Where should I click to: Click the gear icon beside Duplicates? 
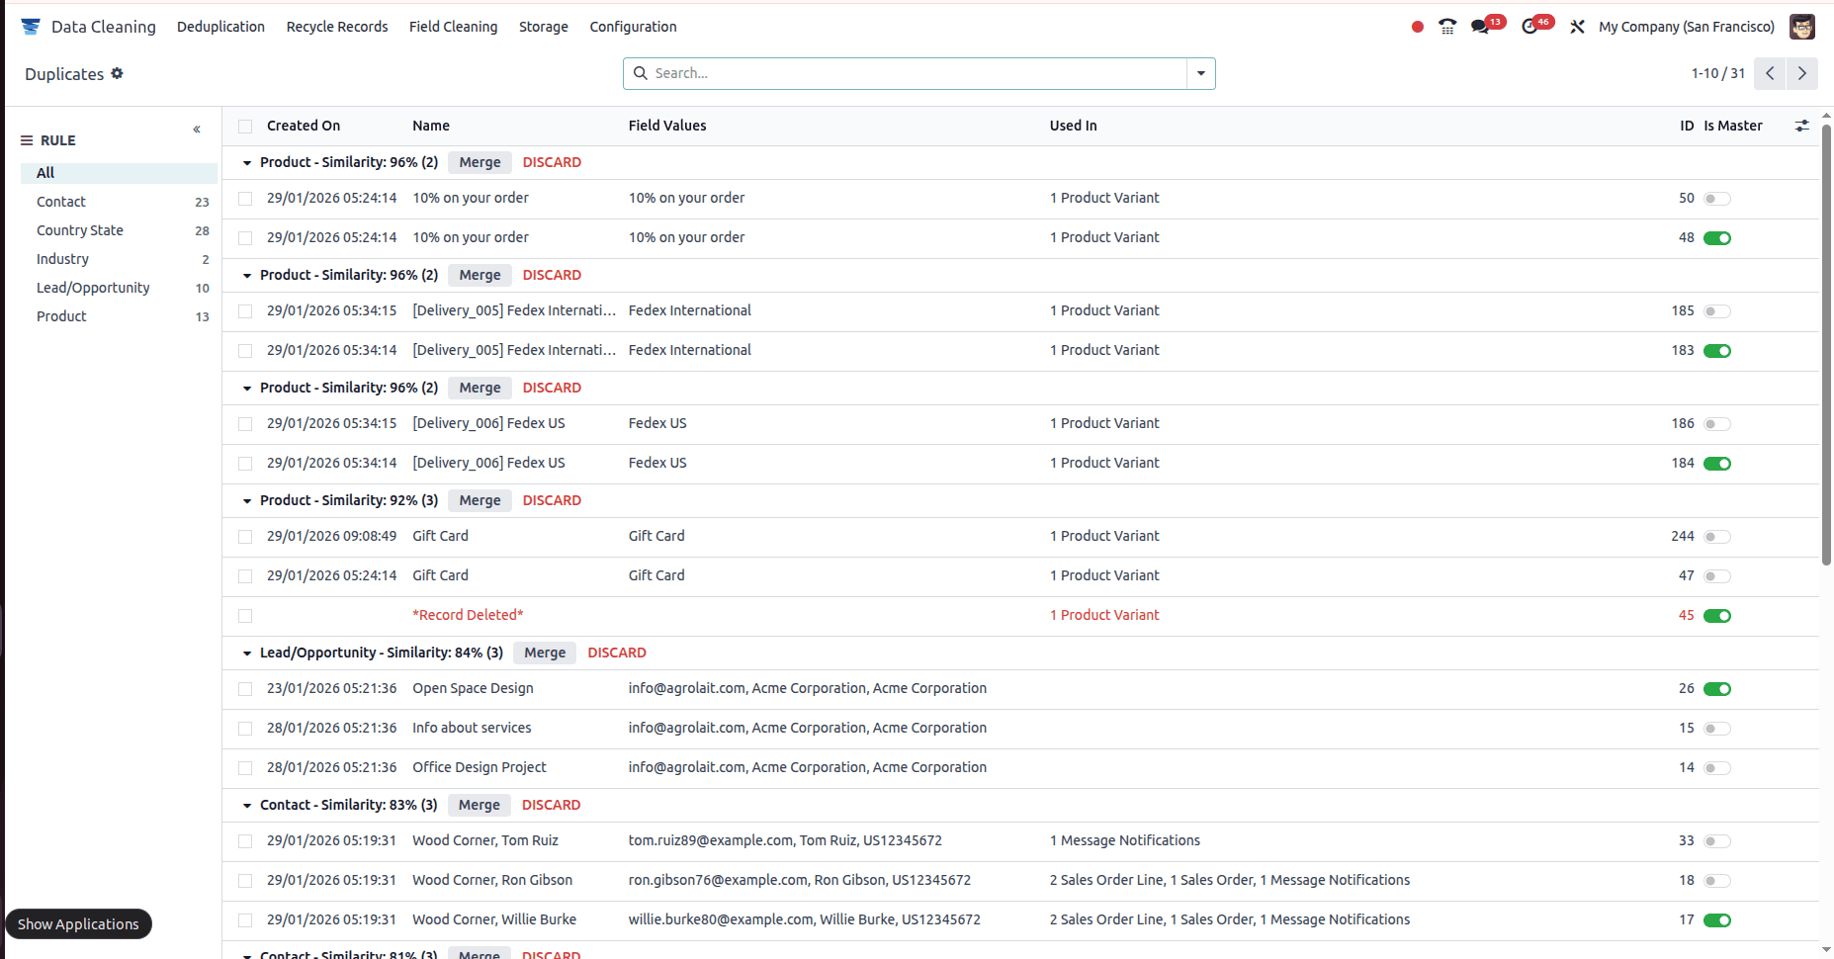point(118,74)
